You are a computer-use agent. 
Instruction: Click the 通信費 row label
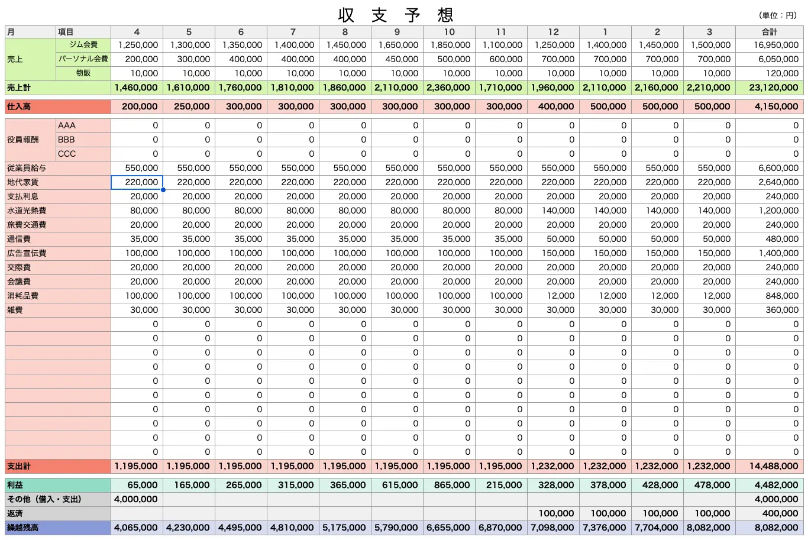(x=58, y=239)
